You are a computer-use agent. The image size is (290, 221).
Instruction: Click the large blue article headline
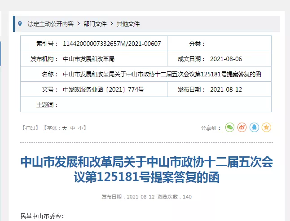tap(147, 169)
